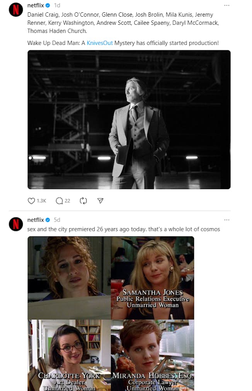252x391 pixels.
Task: Click the verified badge next to netflix's first post
Action: pyautogui.click(x=47, y=5)
